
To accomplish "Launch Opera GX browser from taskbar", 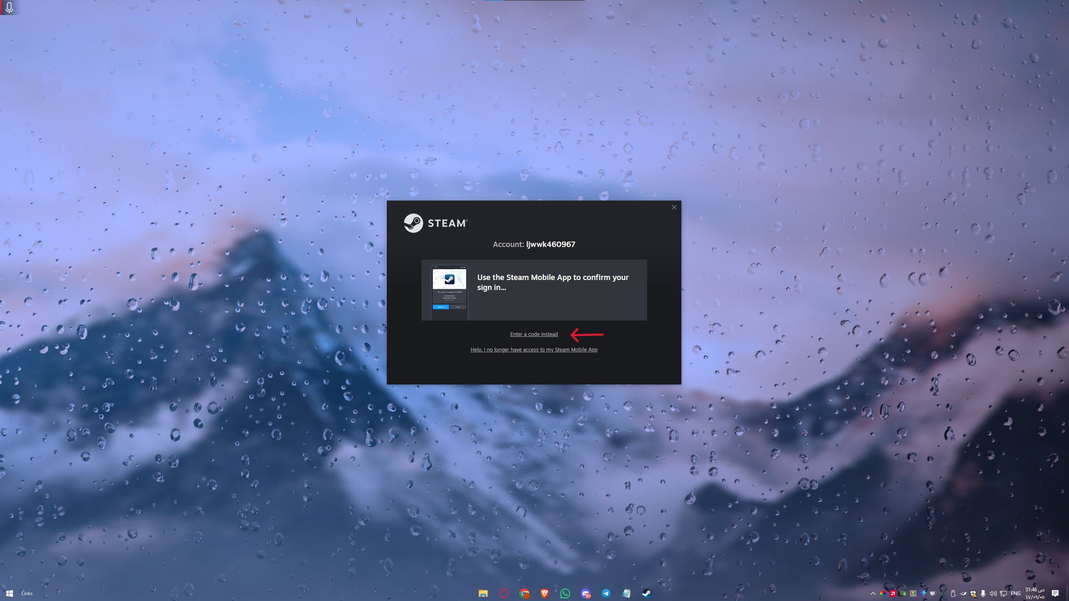I will (503, 593).
